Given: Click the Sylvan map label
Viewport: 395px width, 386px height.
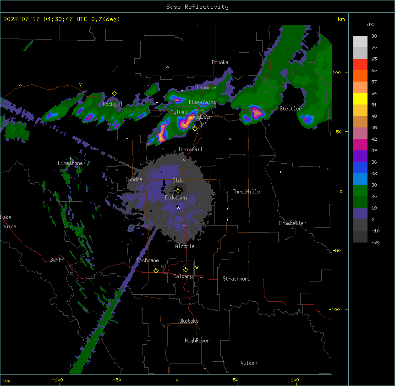Looking at the screenshot, I should (x=179, y=112).
